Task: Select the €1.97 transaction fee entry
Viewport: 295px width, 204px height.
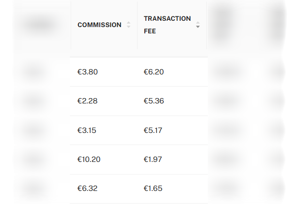Action: tap(153, 160)
